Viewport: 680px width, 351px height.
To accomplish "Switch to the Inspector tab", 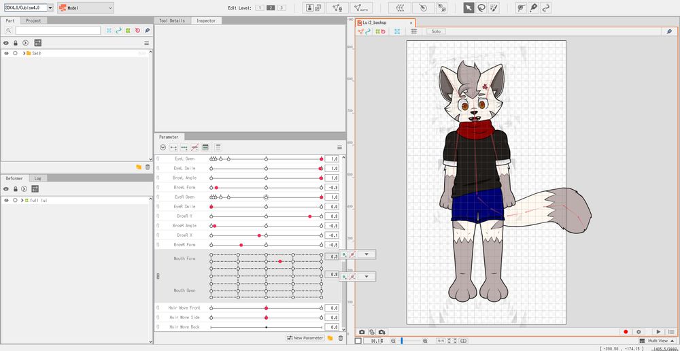I will click(x=206, y=20).
